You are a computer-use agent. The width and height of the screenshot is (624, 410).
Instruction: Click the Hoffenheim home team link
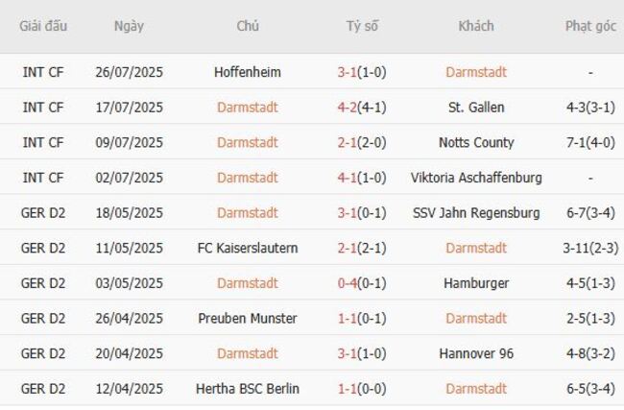[247, 72]
